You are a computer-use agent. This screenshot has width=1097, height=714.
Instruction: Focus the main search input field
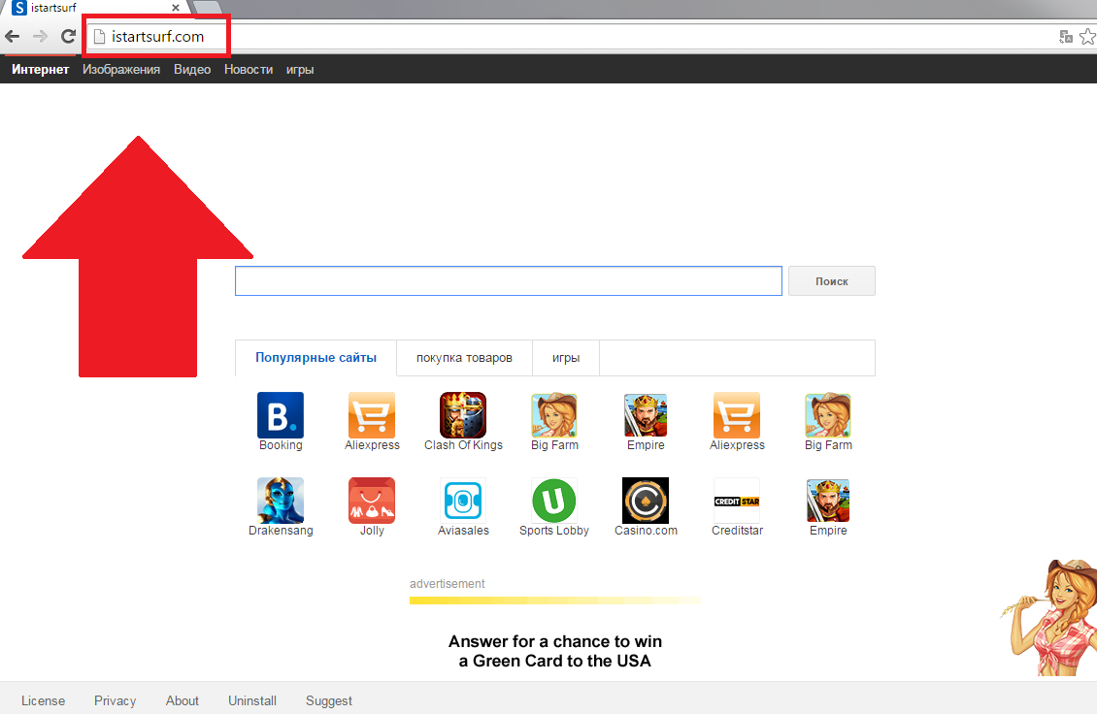point(509,281)
